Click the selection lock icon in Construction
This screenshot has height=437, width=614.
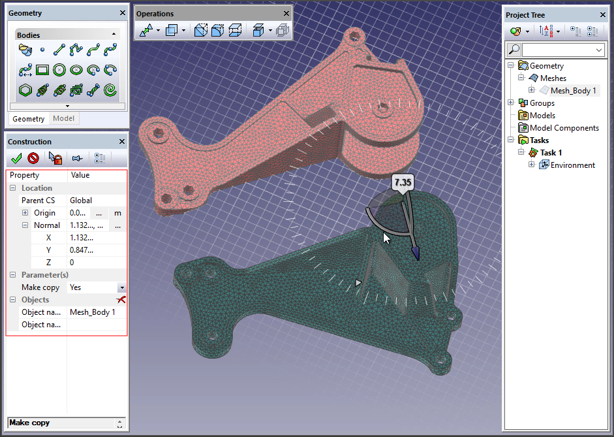coord(55,158)
